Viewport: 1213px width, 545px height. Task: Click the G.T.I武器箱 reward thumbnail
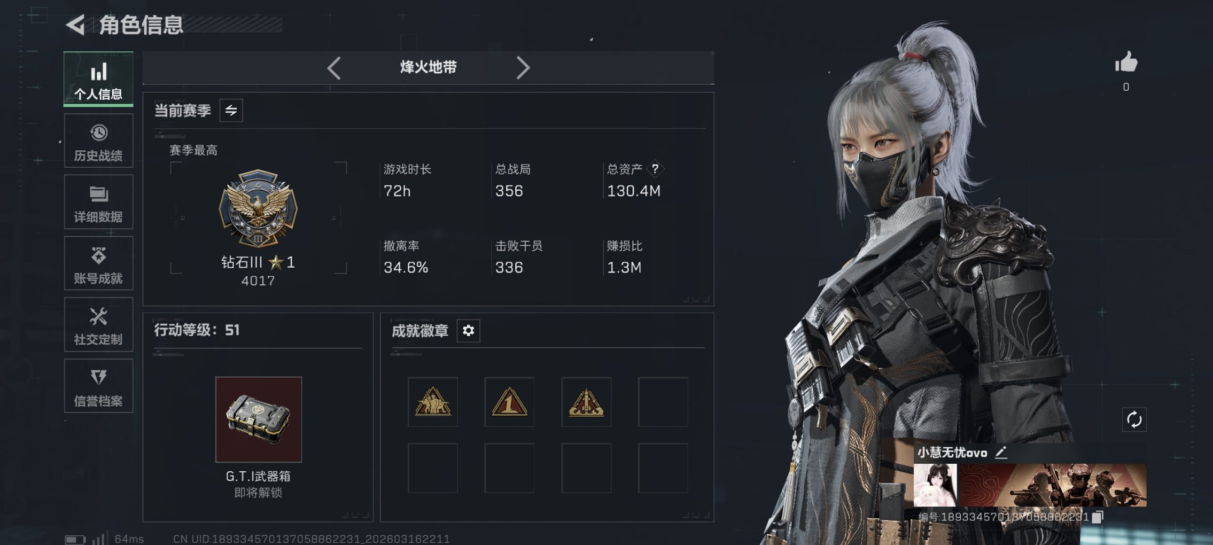[259, 419]
